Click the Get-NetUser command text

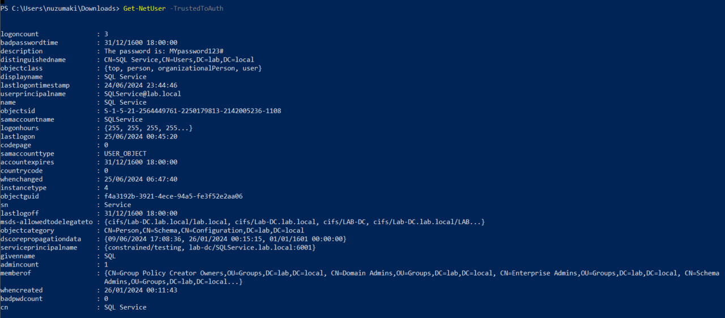click(144, 8)
